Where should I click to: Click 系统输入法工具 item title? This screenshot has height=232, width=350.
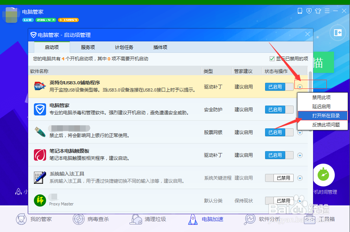[67, 174]
